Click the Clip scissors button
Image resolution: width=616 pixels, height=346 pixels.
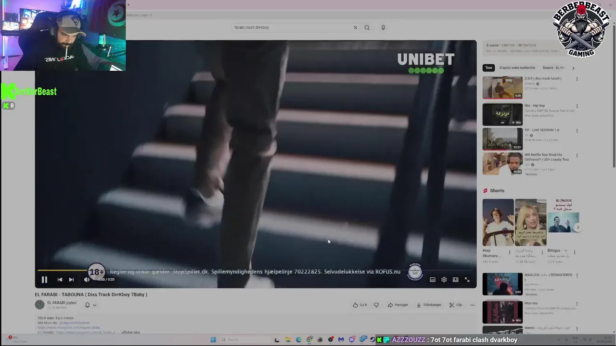455,305
